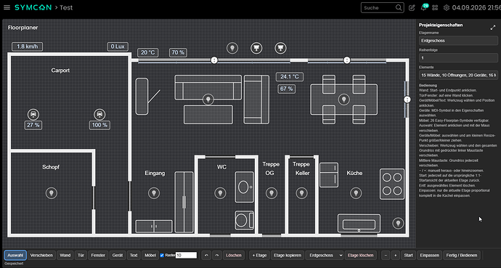Click the Elemente summary field
The width and height of the screenshot is (501, 268).
[x=458, y=75]
